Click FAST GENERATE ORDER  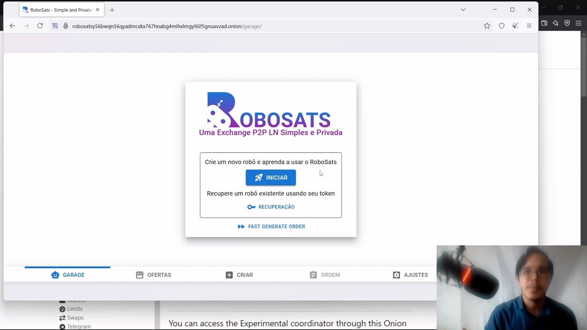click(x=271, y=226)
